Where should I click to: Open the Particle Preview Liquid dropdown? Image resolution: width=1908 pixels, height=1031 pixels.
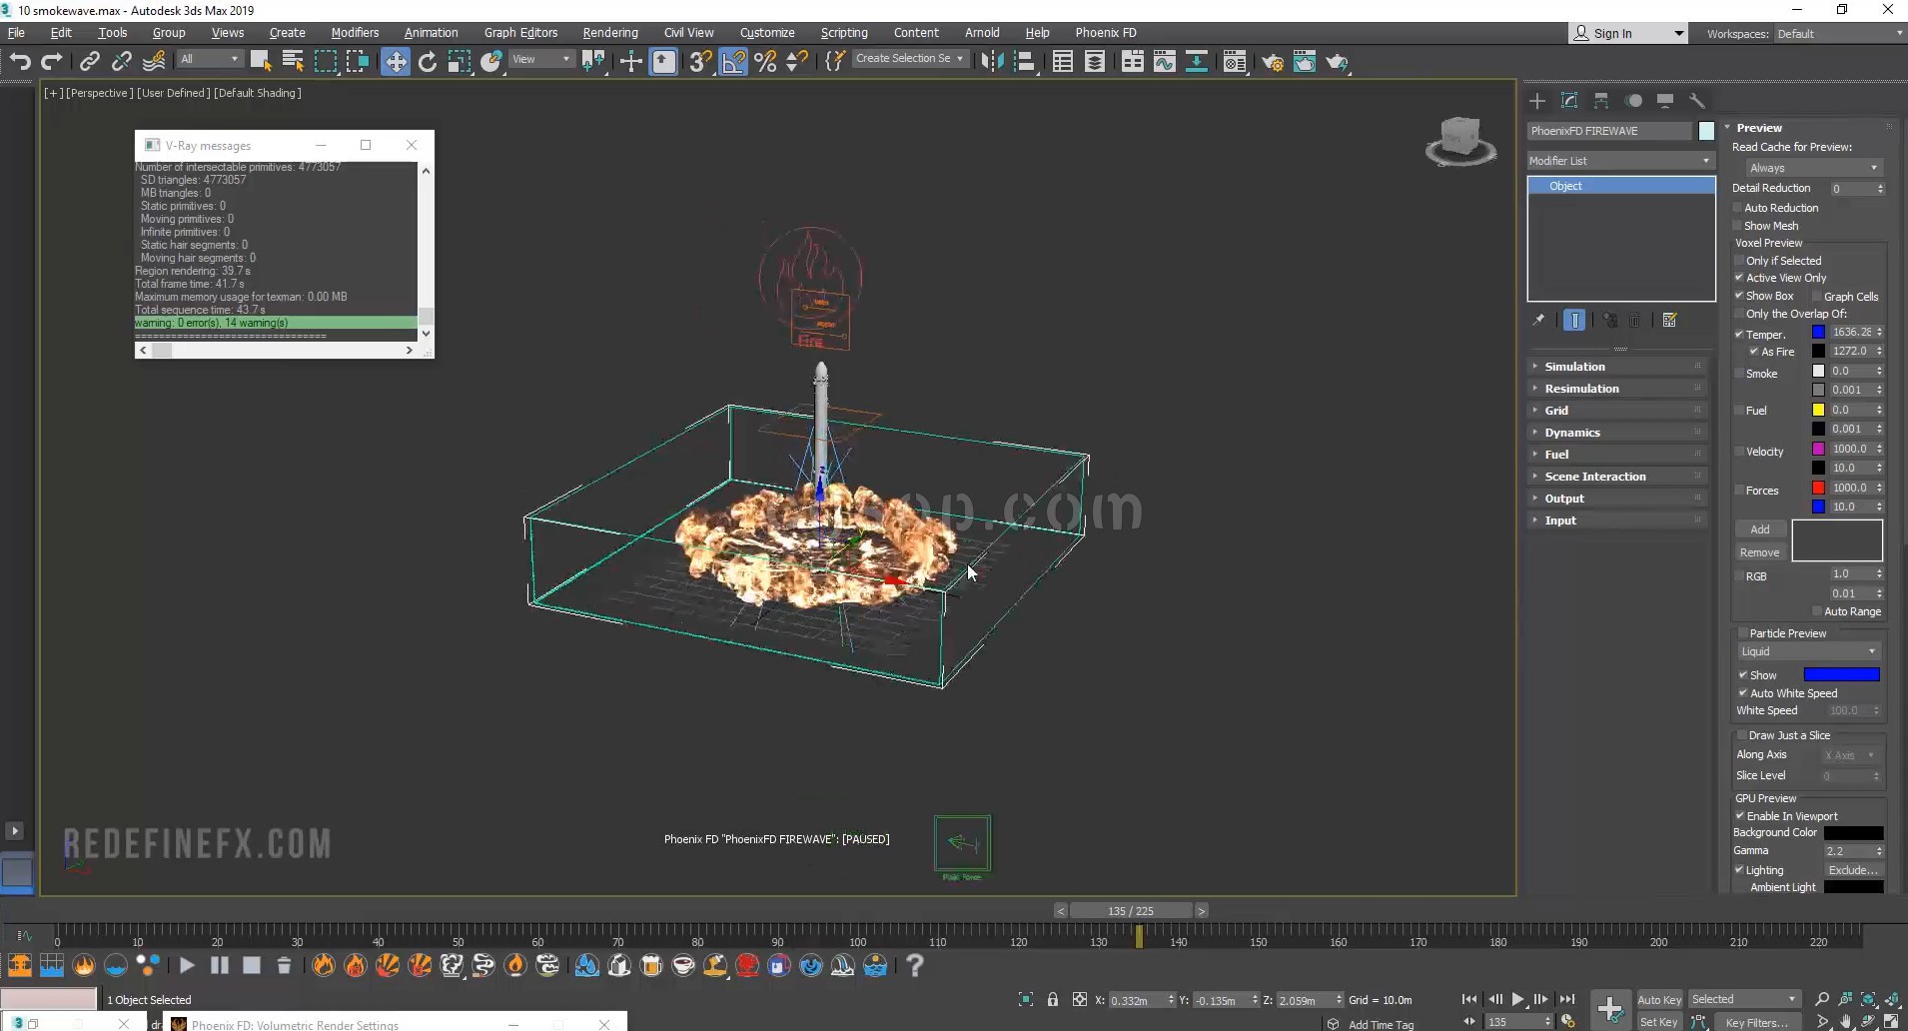coord(1809,651)
